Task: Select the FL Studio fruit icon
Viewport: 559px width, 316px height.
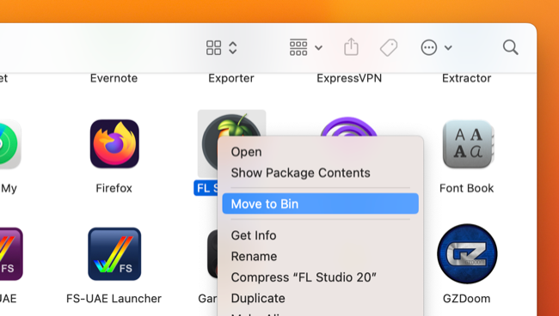Action: [231, 125]
